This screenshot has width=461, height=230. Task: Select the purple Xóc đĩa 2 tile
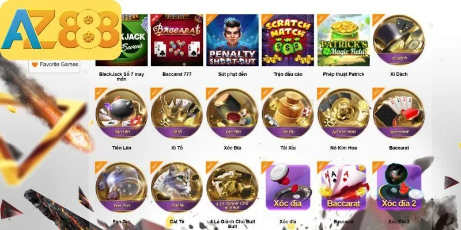[399, 187]
